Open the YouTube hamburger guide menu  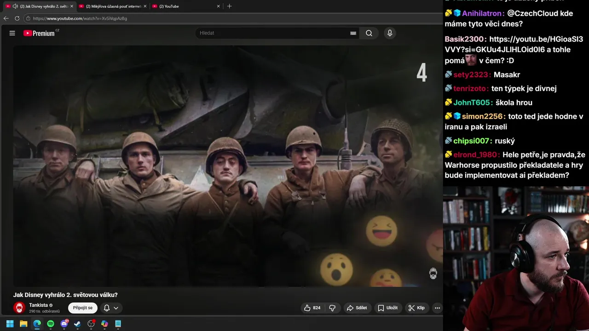click(x=12, y=33)
